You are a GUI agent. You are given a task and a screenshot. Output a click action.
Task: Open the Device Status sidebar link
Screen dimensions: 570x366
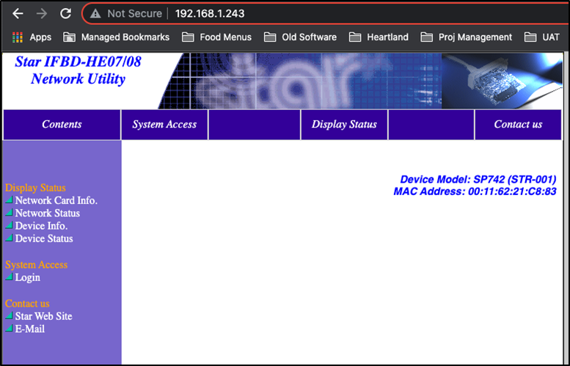pos(43,239)
